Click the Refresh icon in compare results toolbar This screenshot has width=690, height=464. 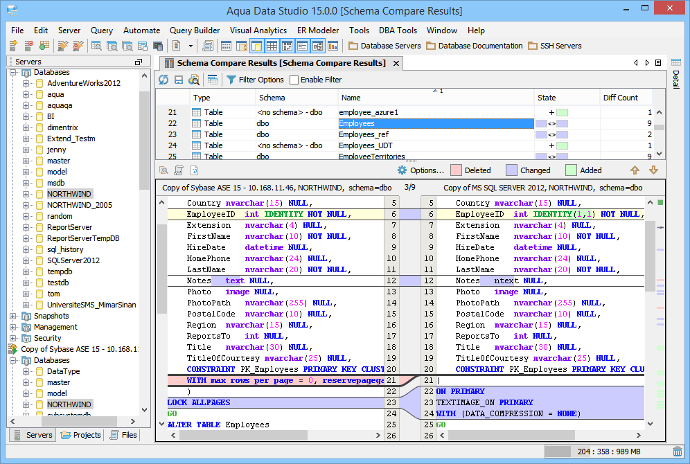click(x=164, y=80)
